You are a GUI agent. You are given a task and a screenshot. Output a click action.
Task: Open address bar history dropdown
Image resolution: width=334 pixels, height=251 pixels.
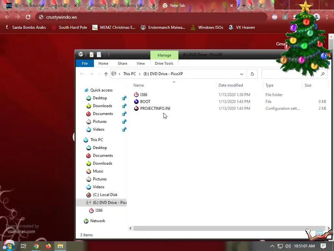coord(242,74)
